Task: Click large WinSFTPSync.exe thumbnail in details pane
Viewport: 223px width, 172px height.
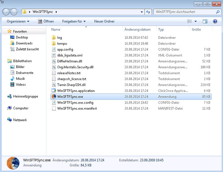Action: [x=13, y=163]
